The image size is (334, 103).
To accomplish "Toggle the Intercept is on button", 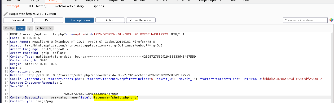I will click(x=79, y=20).
